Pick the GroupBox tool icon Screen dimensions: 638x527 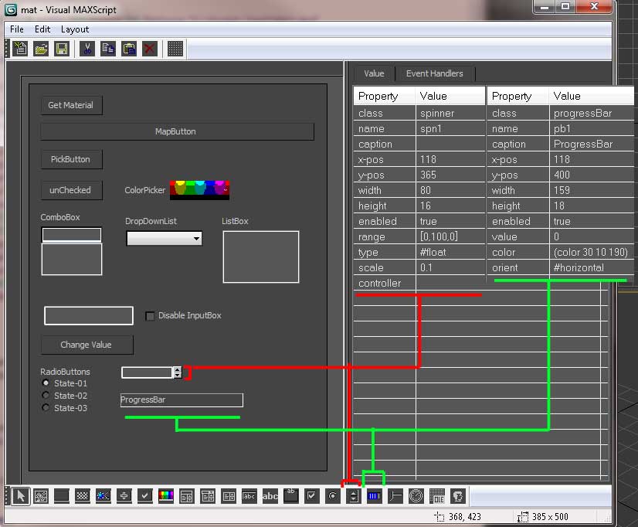pyautogui.click(x=291, y=495)
